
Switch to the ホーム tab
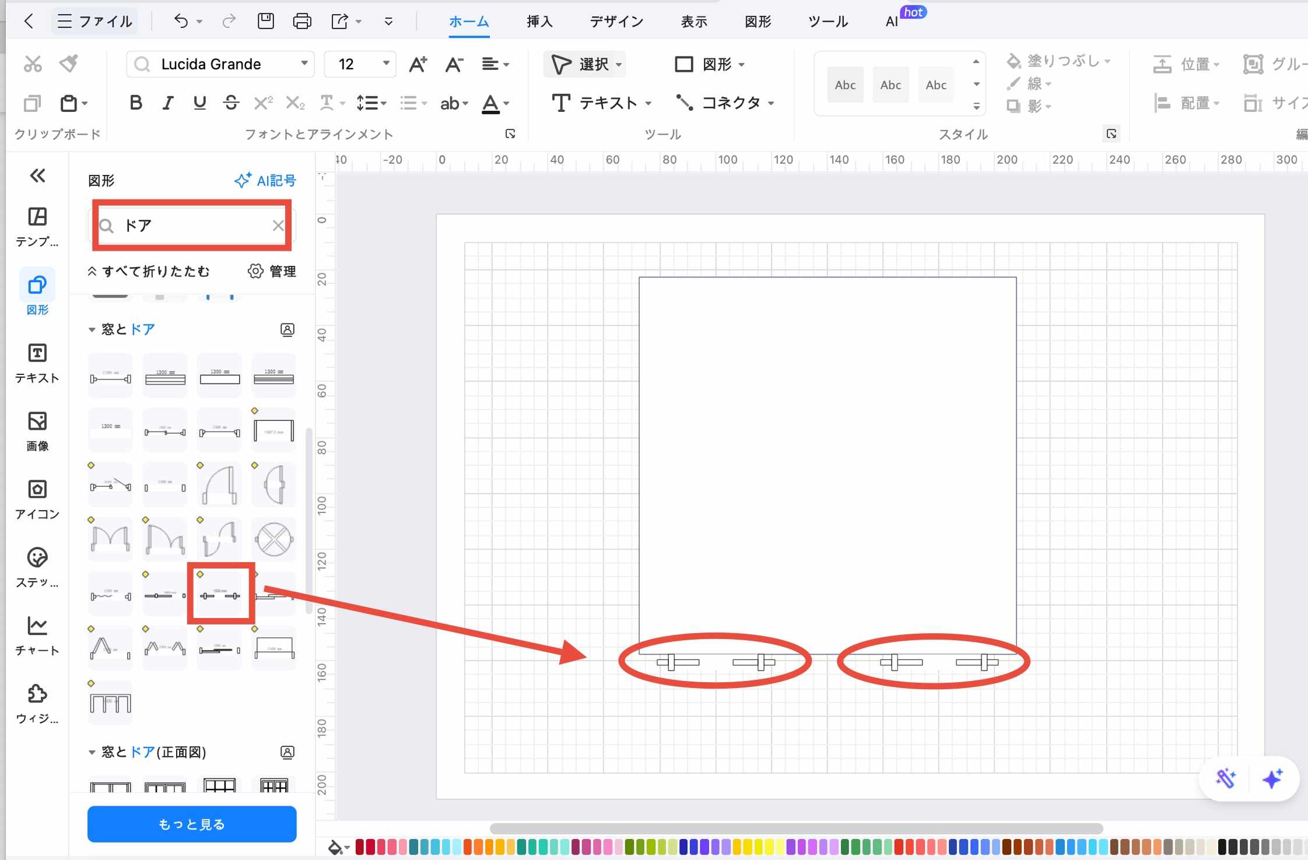(469, 22)
